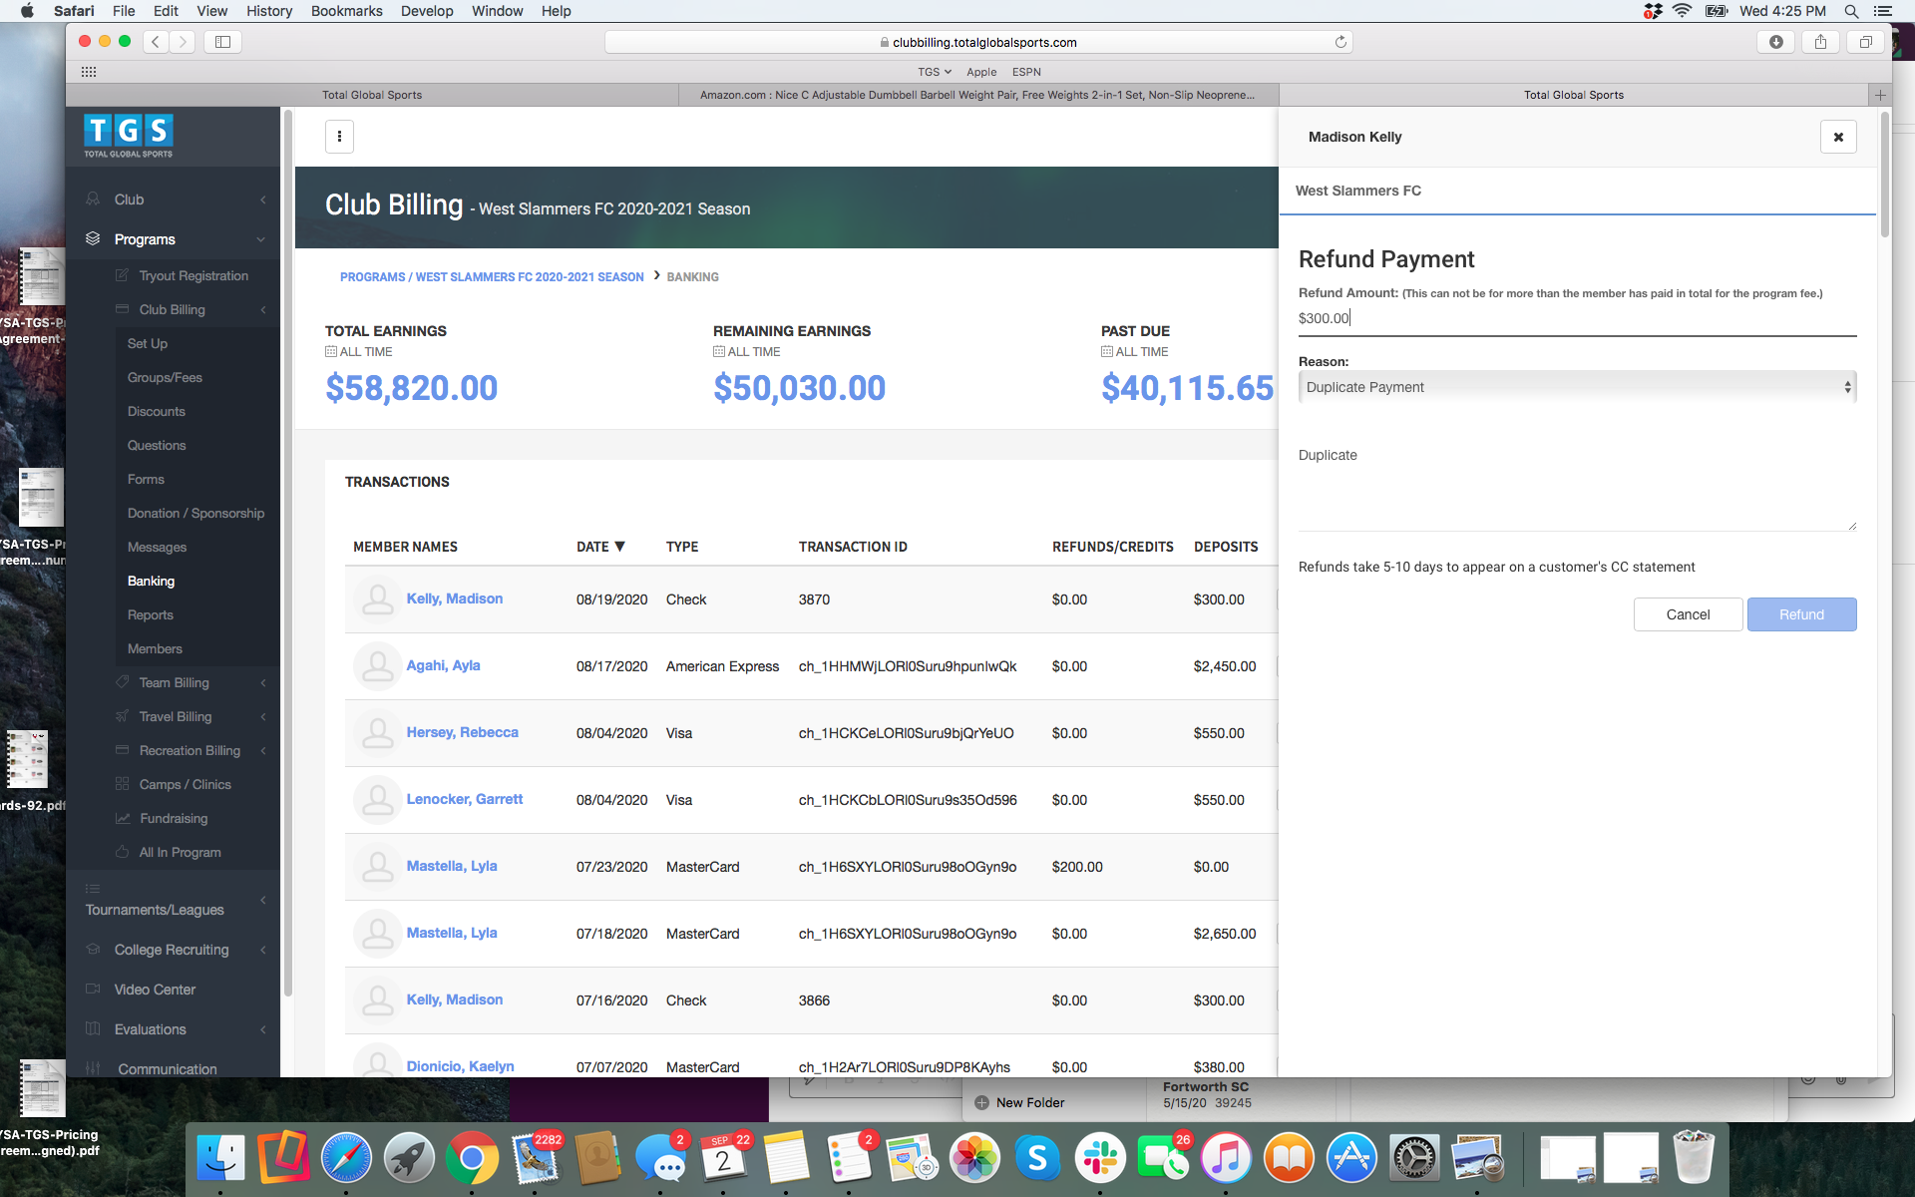The height and width of the screenshot is (1197, 1915).
Task: Add a new tab with the plus icon
Action: click(1880, 95)
